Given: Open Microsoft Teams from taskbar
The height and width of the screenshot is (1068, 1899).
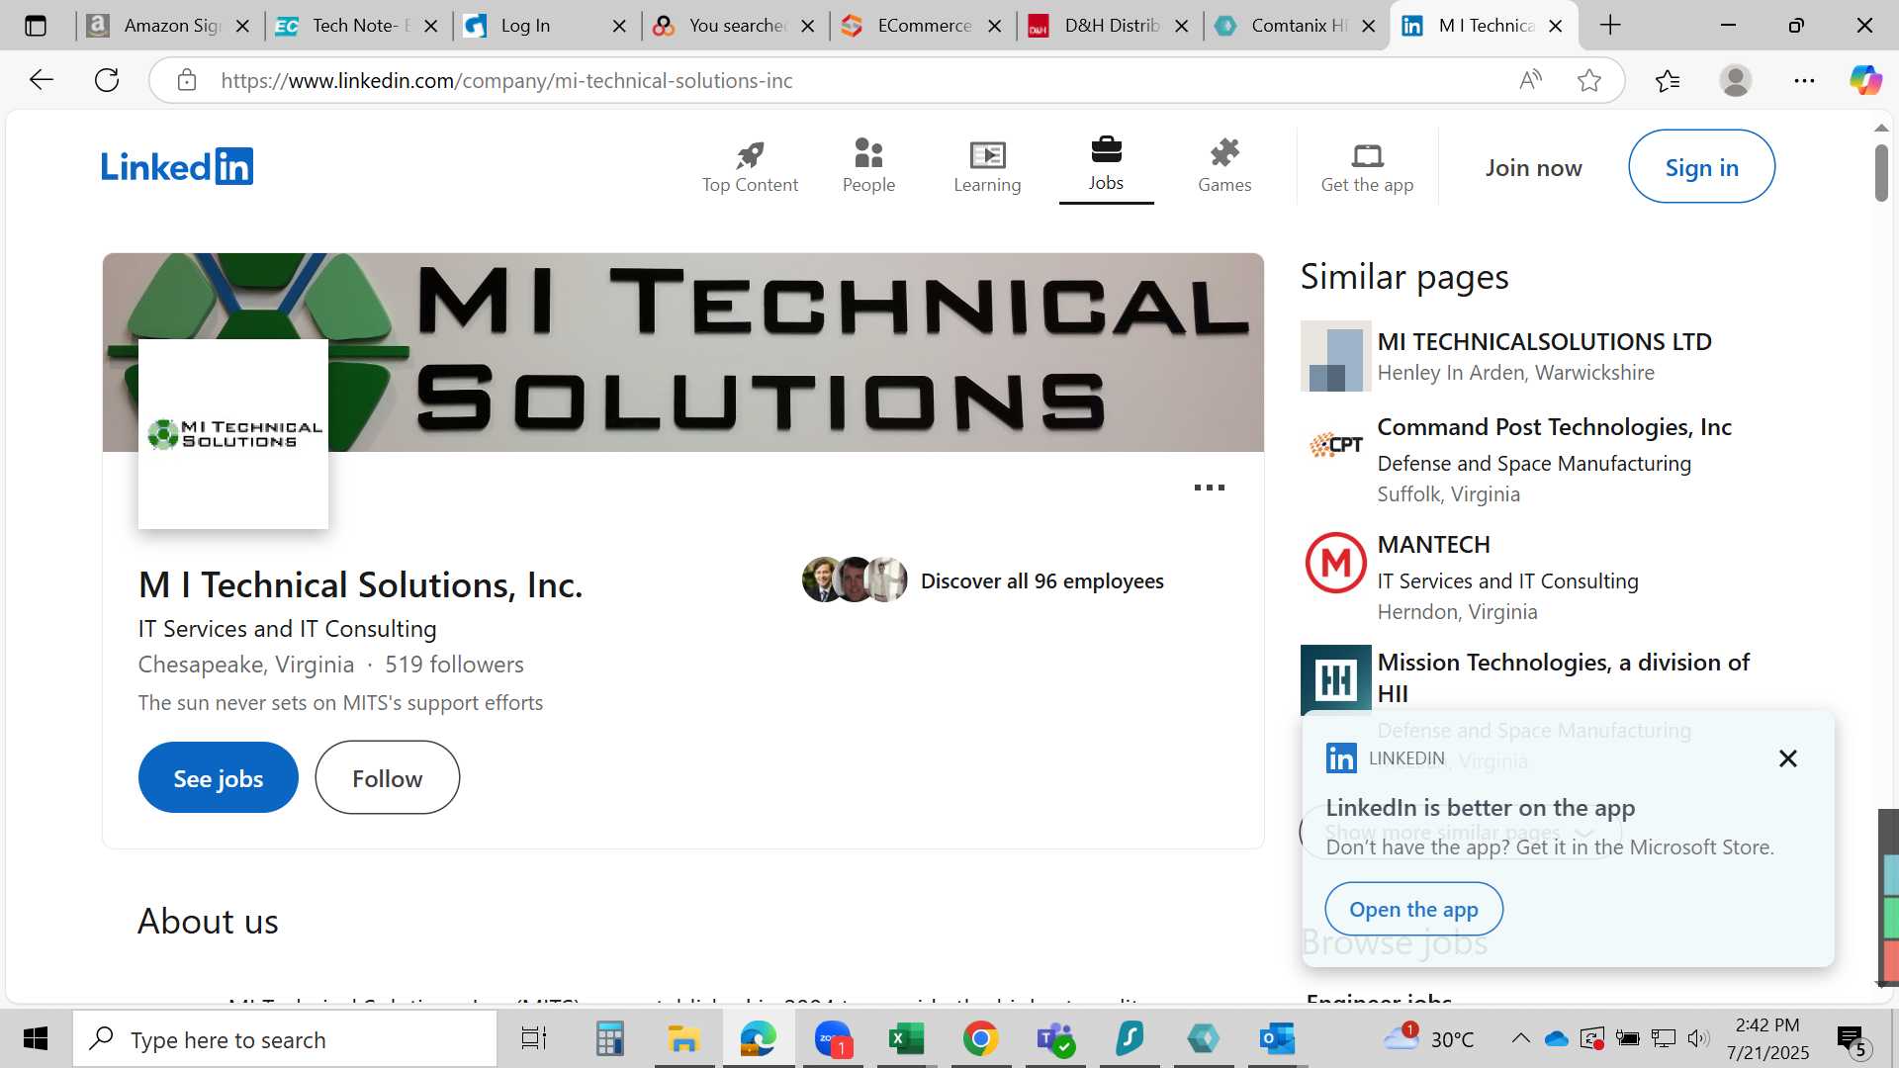Looking at the screenshot, I should pos(1054,1038).
